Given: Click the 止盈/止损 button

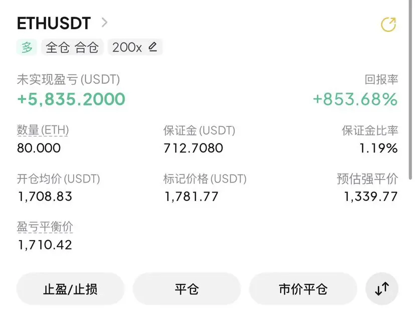Looking at the screenshot, I should coord(70,289).
